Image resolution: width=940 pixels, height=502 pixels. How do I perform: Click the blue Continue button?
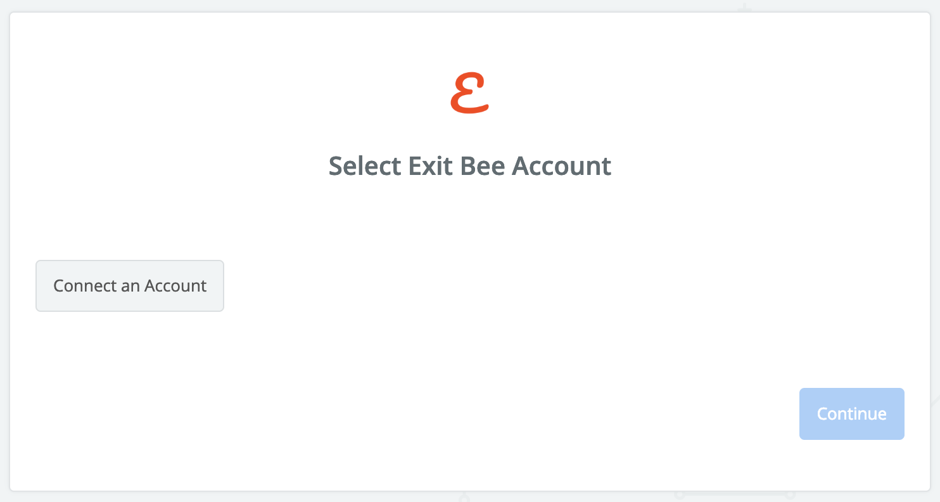pyautogui.click(x=852, y=414)
